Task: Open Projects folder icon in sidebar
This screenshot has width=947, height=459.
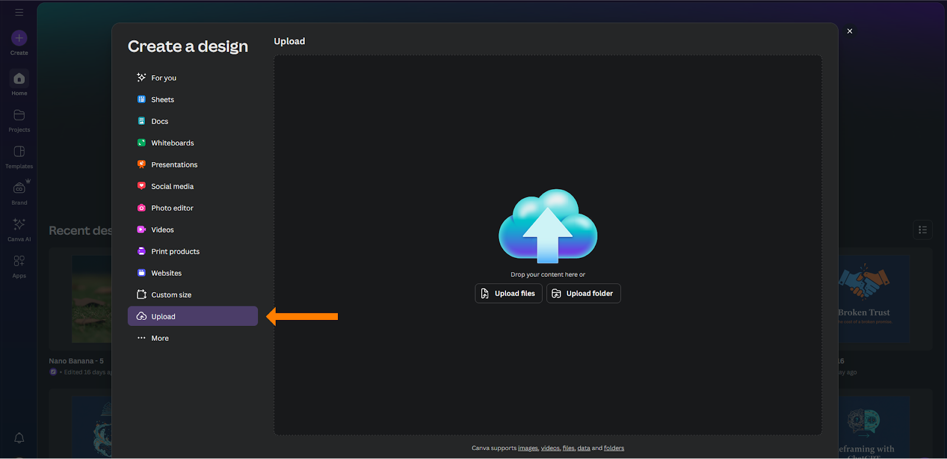Action: [x=19, y=115]
